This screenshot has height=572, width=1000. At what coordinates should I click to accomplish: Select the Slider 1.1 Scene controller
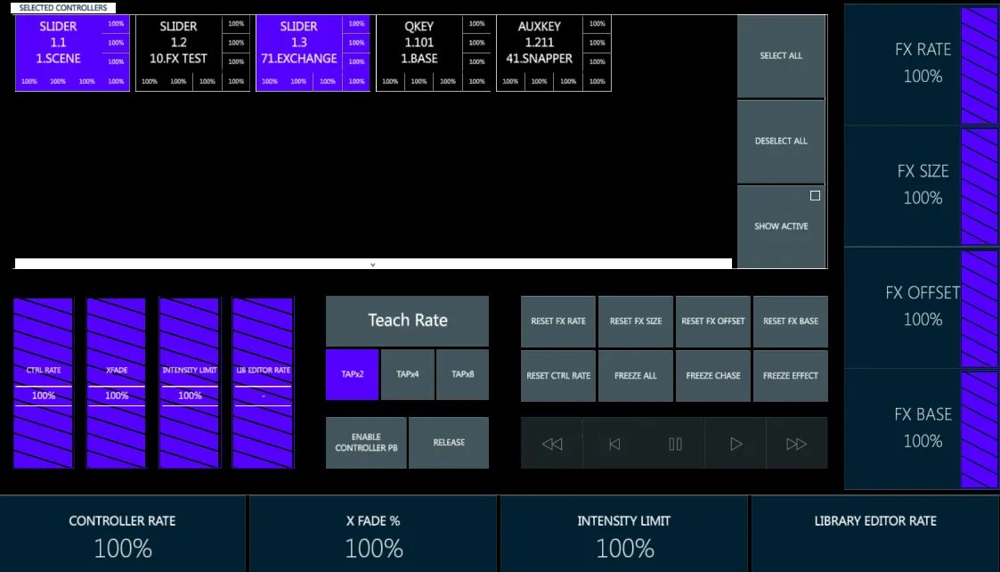click(73, 53)
